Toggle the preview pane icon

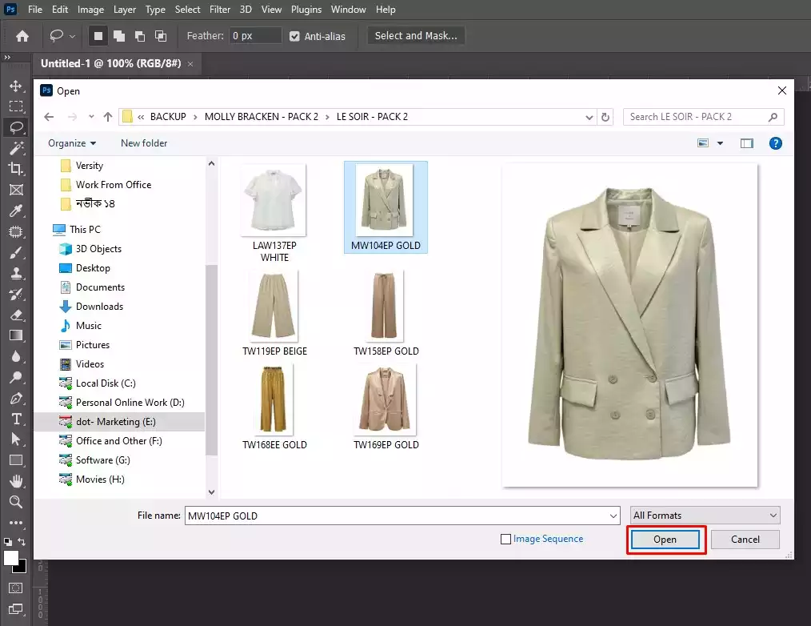(x=747, y=143)
